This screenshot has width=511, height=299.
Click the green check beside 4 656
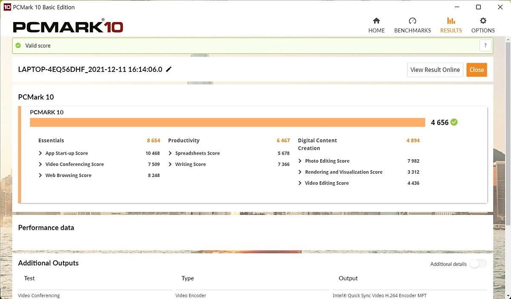click(x=454, y=122)
